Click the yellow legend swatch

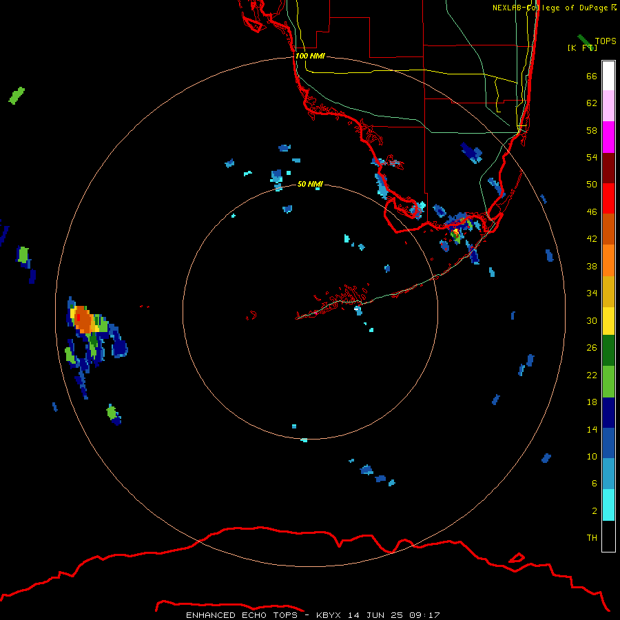[608, 321]
